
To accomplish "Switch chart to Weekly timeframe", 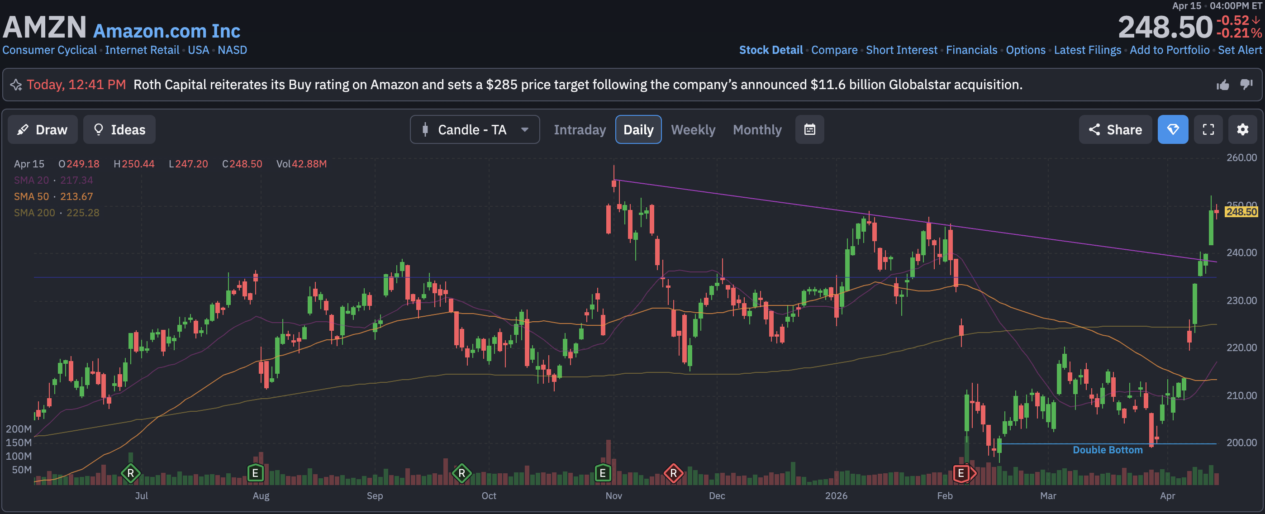I will (x=693, y=129).
